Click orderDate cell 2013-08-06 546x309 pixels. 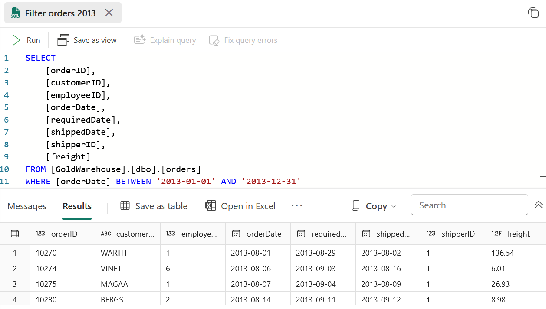point(258,268)
